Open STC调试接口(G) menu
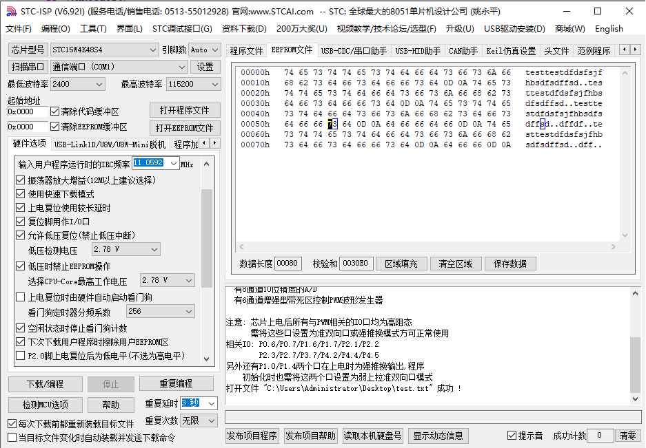Image resolution: width=646 pixels, height=448 pixels. pyautogui.click(x=182, y=29)
